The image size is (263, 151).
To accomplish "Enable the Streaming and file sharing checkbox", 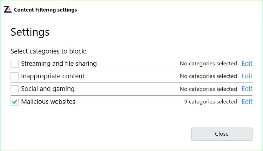I will coord(14,64).
